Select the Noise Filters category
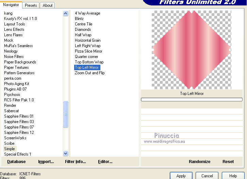 pos(14,57)
